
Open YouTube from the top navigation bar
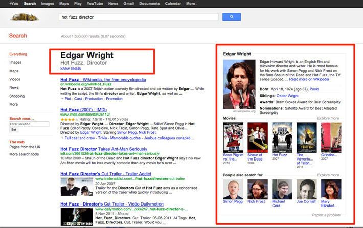pos(95,3)
